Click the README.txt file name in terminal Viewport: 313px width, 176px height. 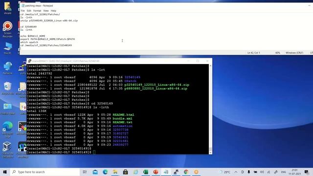(122, 122)
